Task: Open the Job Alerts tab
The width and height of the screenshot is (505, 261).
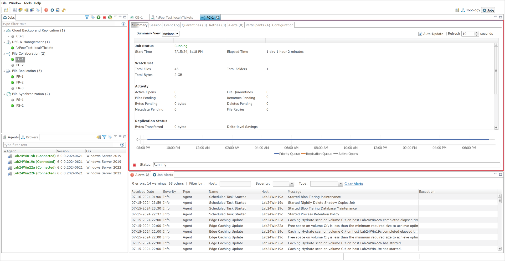Action: pyautogui.click(x=163, y=175)
